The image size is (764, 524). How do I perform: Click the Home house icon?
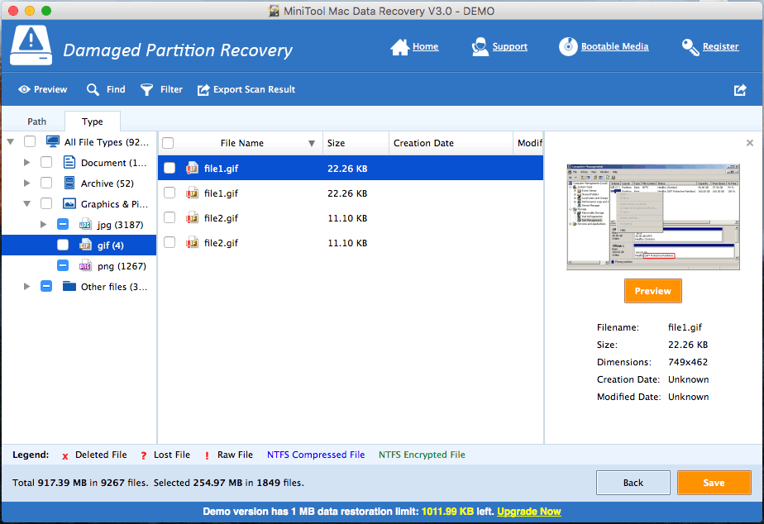pyautogui.click(x=400, y=47)
